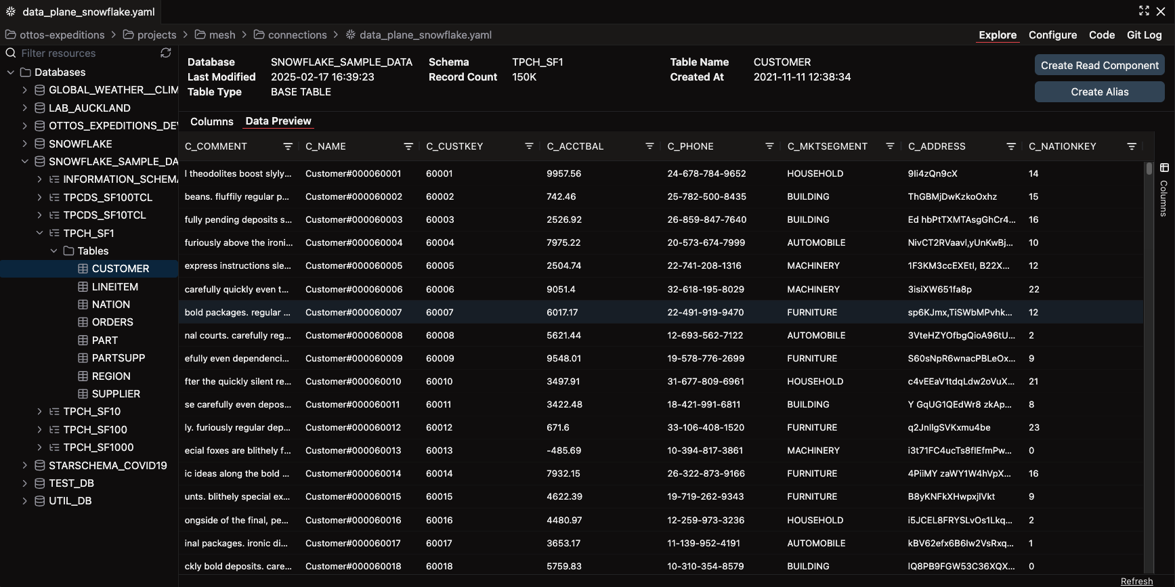Toggle fullscreen expand icon in title bar

[x=1145, y=11]
